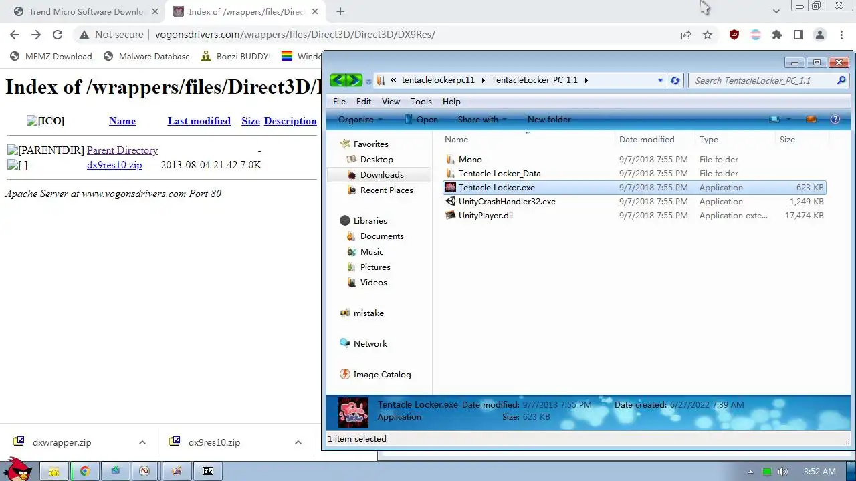Image resolution: width=856 pixels, height=481 pixels.
Task: Go back in the Chrome browser
Action: (15, 35)
